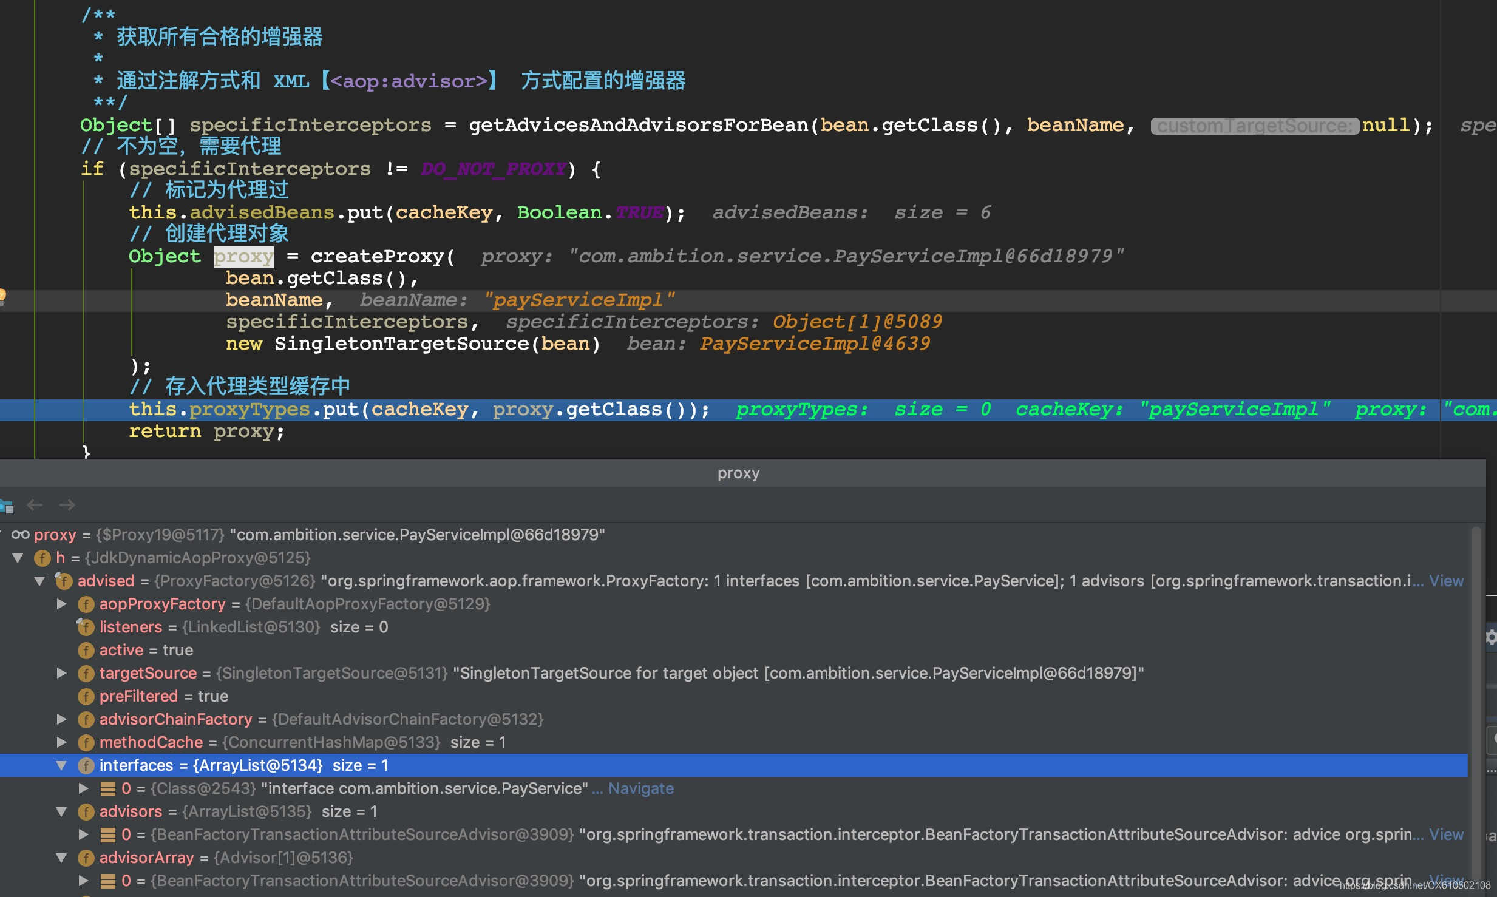This screenshot has height=897, width=1497.
Task: Collapse the interfaces ArrayList node
Action: point(61,765)
